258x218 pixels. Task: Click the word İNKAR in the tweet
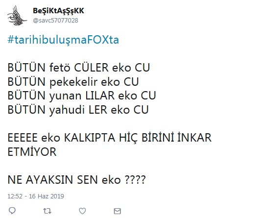(194, 137)
